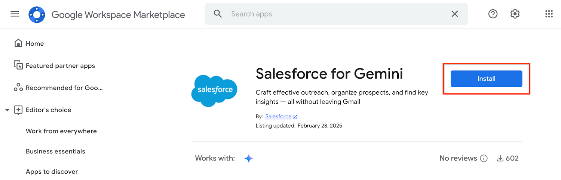
Task: Click the Gemini sparkle icon
Action: 249,158
